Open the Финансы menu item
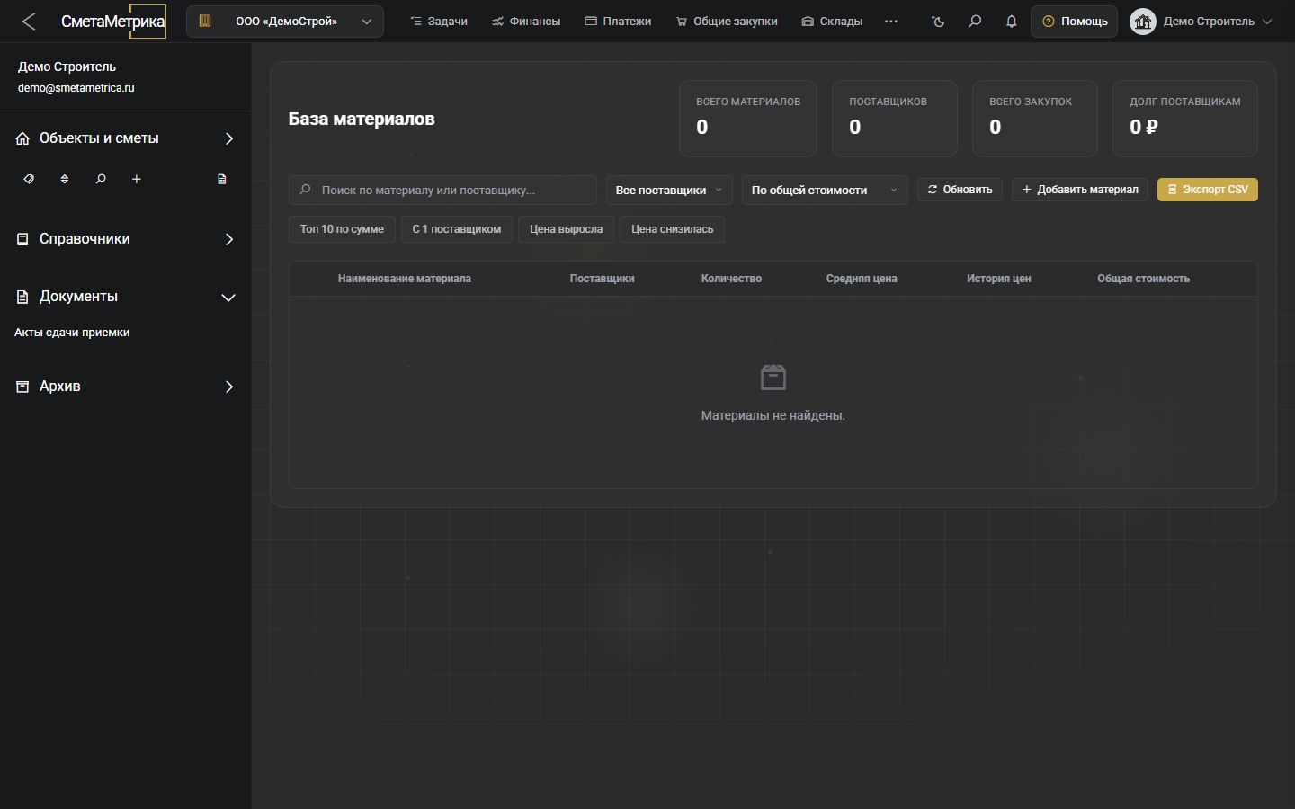 pyautogui.click(x=526, y=21)
